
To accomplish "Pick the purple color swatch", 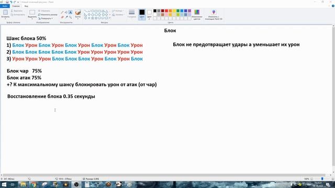I will coord(189,10).
